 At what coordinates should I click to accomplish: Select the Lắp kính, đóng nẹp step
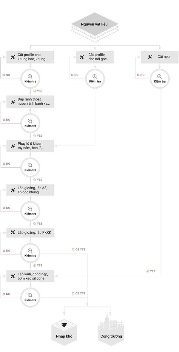[x=30, y=276]
